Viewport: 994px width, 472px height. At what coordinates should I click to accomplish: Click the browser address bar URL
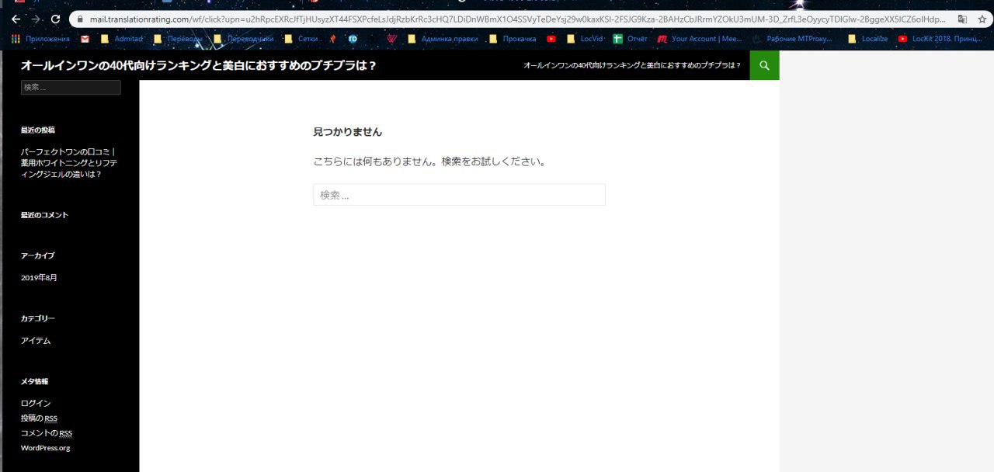click(516, 19)
